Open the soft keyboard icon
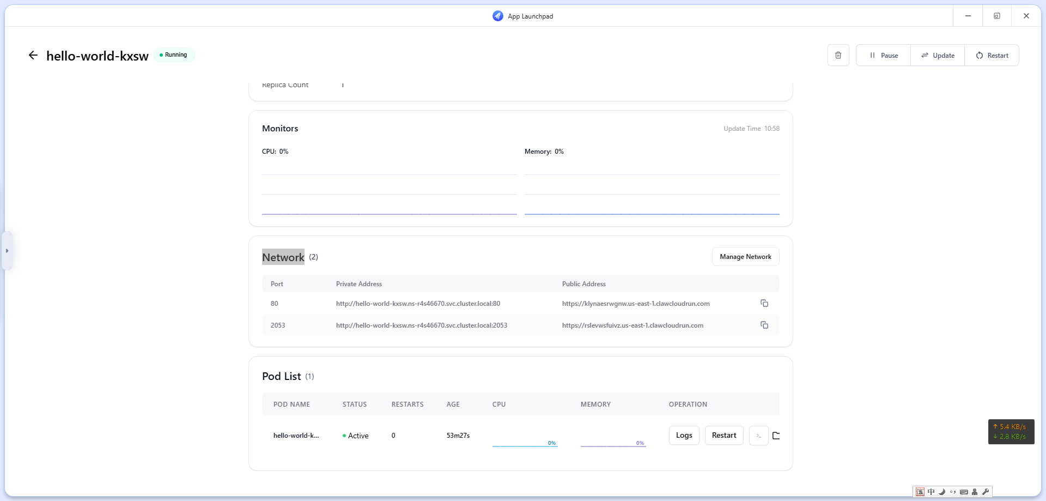 (x=964, y=492)
